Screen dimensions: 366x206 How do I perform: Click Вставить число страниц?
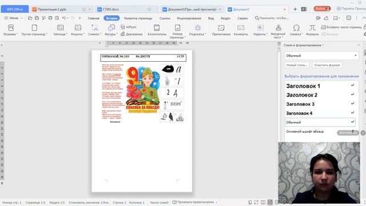341,27
